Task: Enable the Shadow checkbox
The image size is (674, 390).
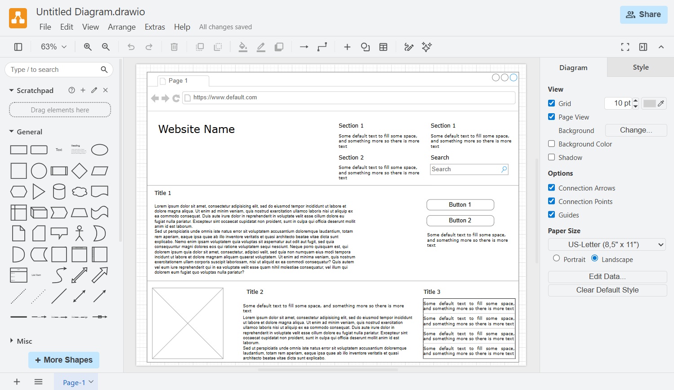Action: pyautogui.click(x=552, y=157)
